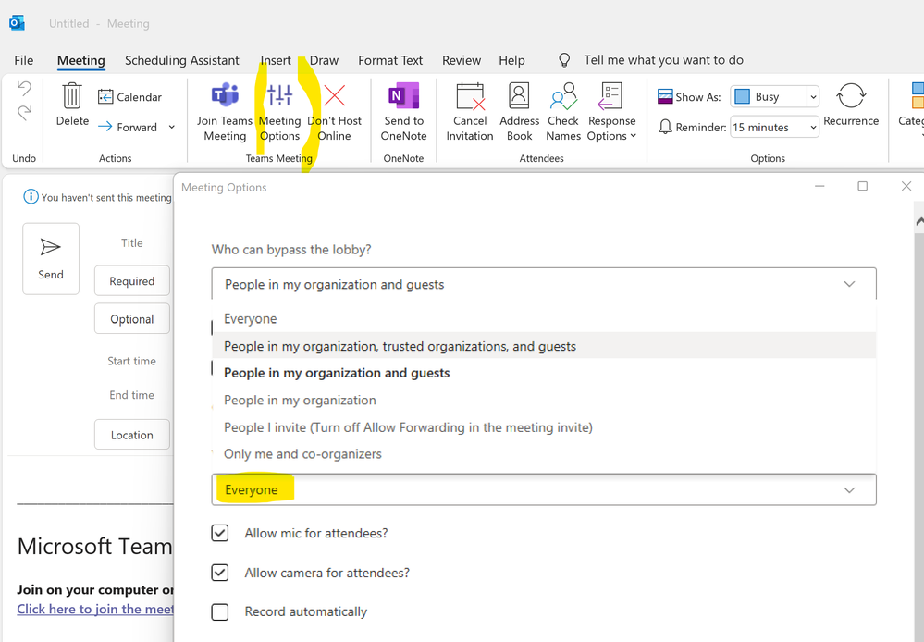924x642 pixels.
Task: Switch to the Meeting tab
Action: 80,60
